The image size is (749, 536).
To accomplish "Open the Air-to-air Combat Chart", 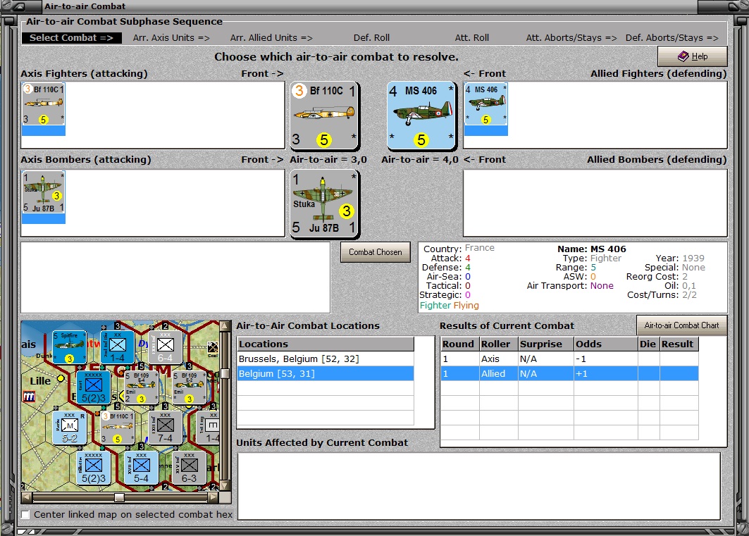I will coord(681,325).
